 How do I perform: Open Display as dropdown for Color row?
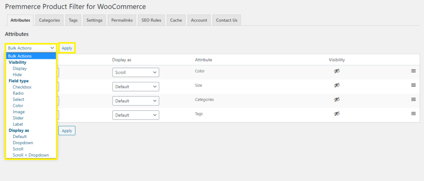point(136,72)
